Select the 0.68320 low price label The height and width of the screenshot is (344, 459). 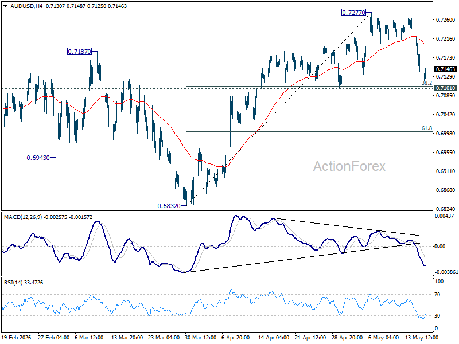[169, 206]
